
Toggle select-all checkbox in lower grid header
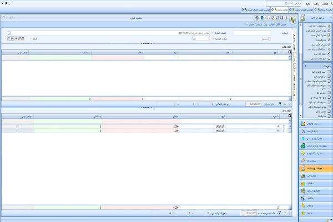(284, 116)
